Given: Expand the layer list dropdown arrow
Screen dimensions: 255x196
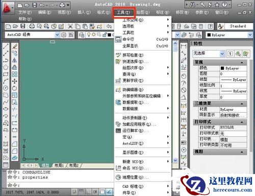Looking at the screenshot, I should [x=177, y=35].
